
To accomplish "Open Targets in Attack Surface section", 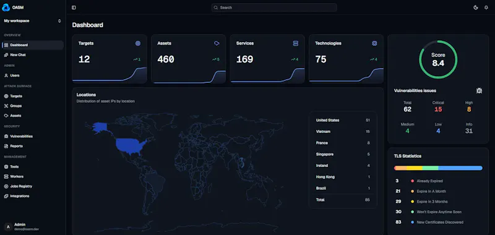I will tap(33, 96).
